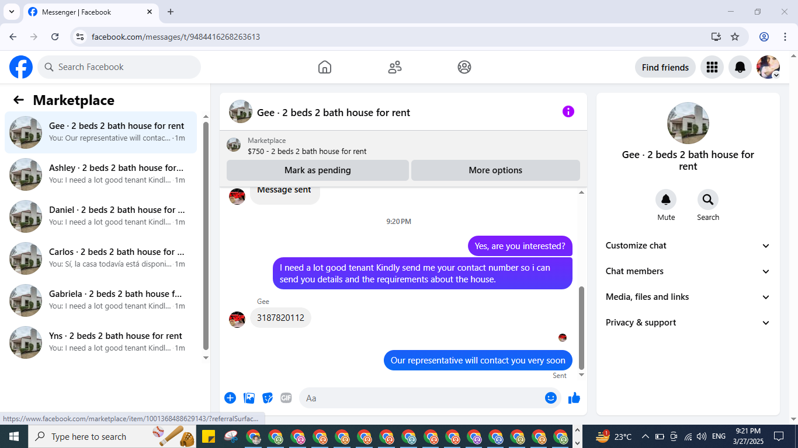Choose a GIF using the GIF icon
The height and width of the screenshot is (448, 798).
286,398
